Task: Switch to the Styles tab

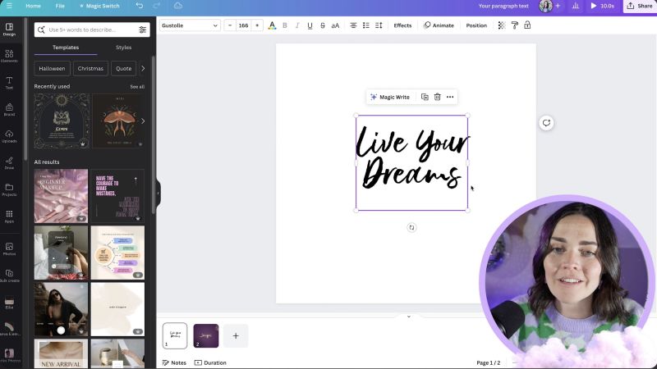Action: tap(124, 48)
